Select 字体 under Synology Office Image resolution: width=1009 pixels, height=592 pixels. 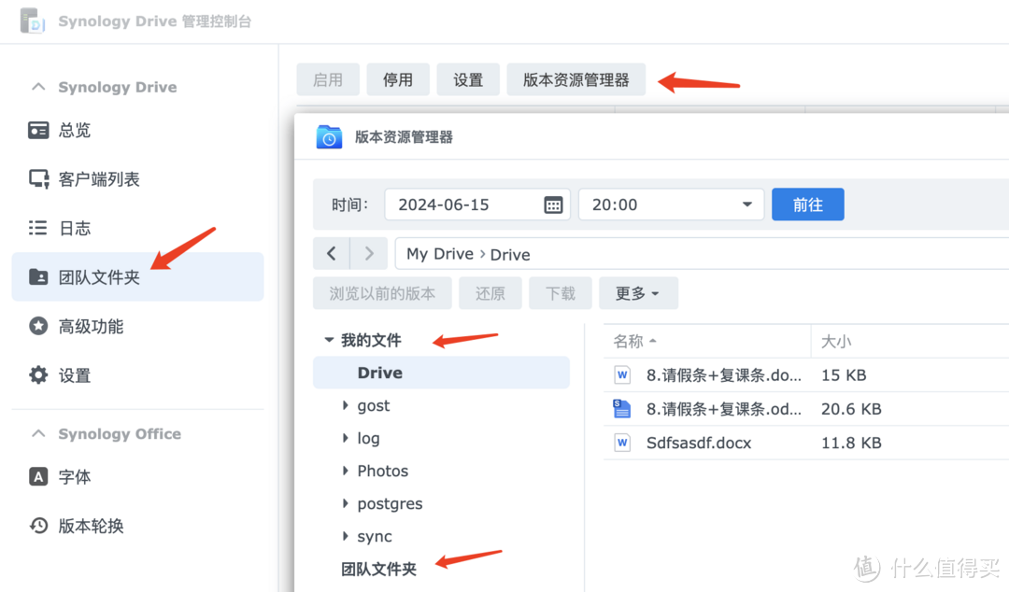[75, 477]
